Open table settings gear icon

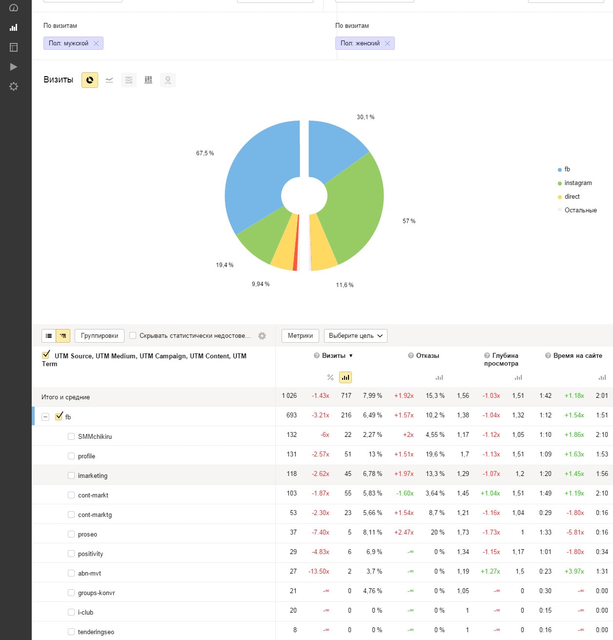pos(262,336)
